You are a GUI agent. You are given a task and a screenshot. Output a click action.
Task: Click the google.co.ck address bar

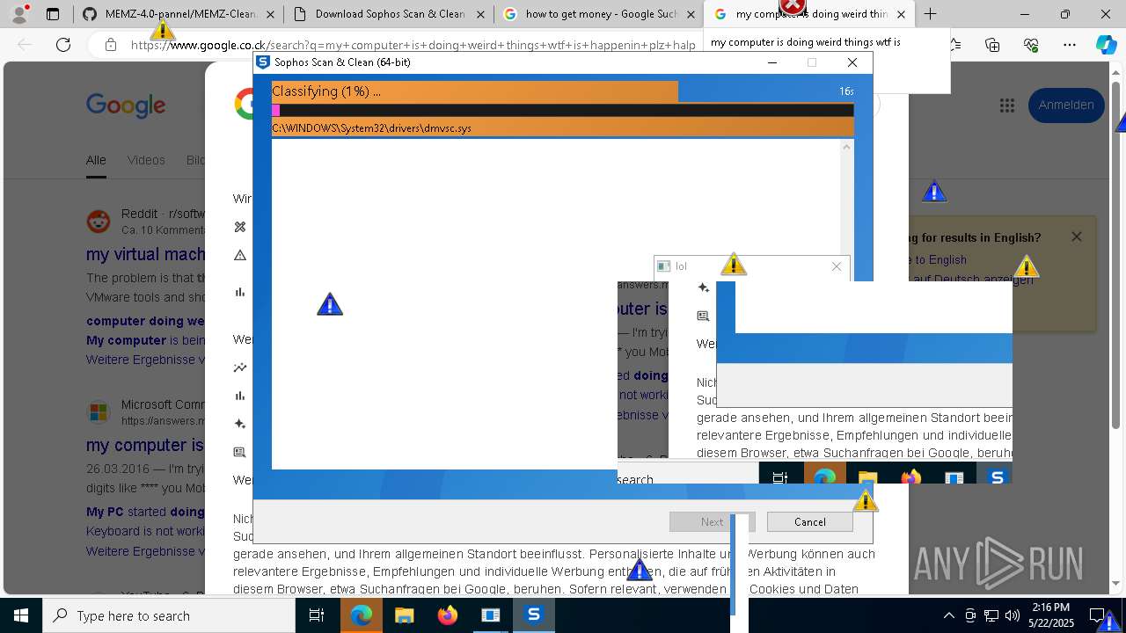coord(413,45)
